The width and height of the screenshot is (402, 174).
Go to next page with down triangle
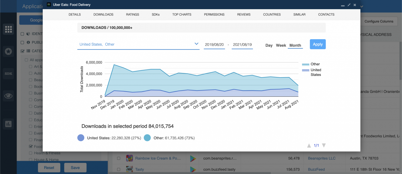tap(324, 145)
